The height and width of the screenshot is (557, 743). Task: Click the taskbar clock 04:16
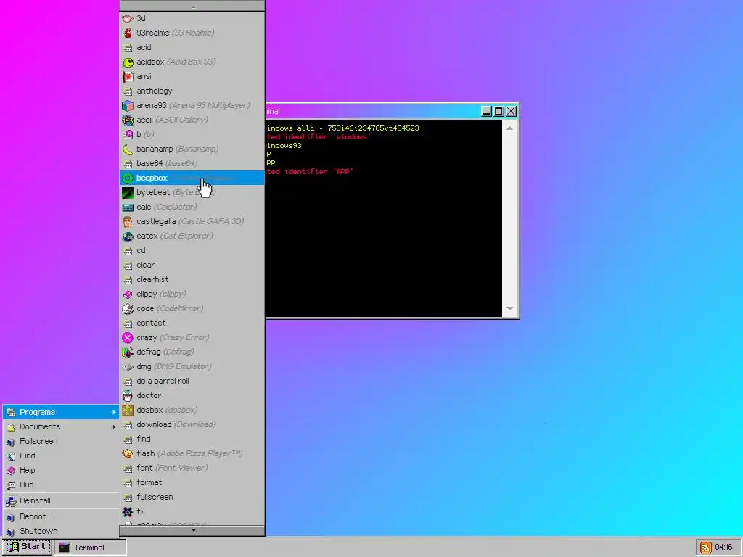click(x=723, y=547)
